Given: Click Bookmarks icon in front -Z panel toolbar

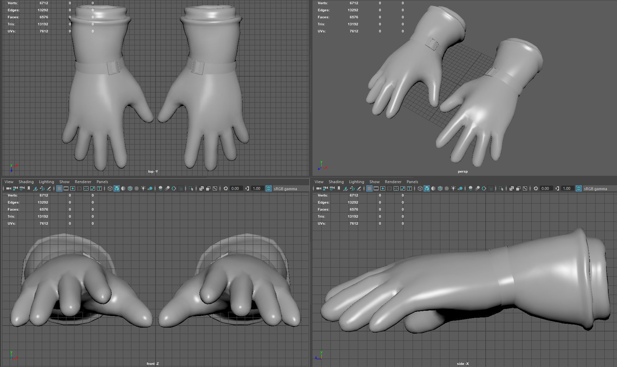Looking at the screenshot, I should pos(29,188).
